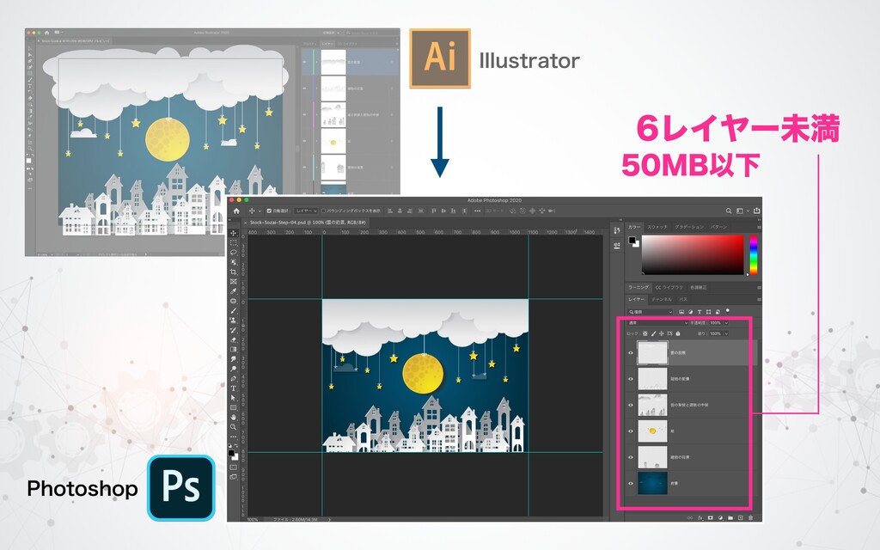The height and width of the screenshot is (550, 880).
Task: Pick a color in the red color field
Action: point(693,254)
